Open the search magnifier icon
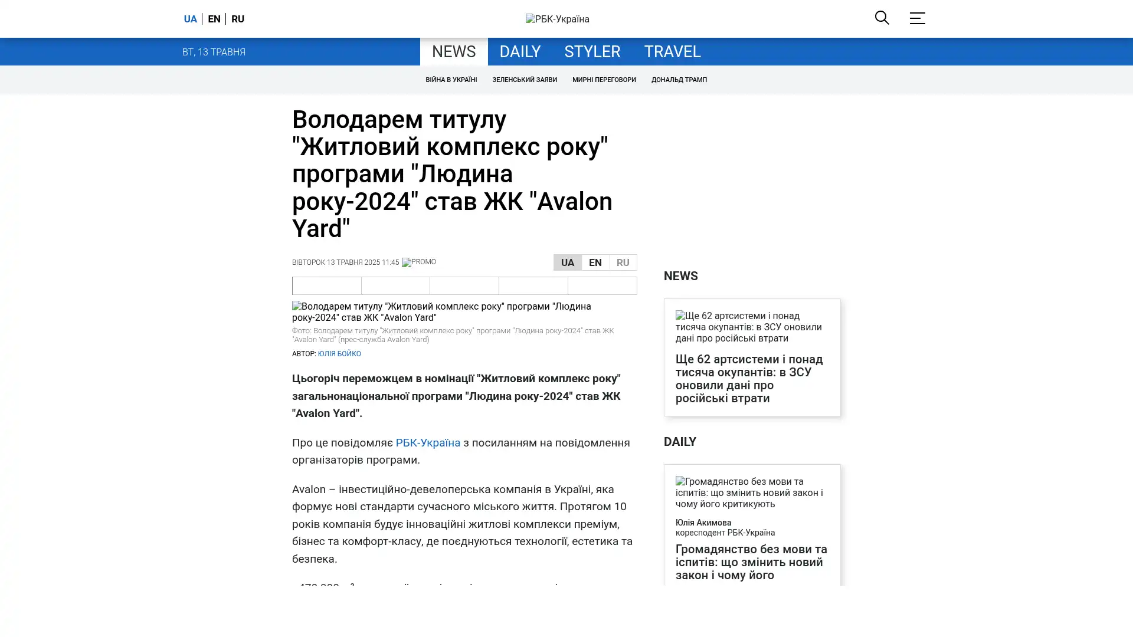This screenshot has width=1133, height=637. click(882, 18)
